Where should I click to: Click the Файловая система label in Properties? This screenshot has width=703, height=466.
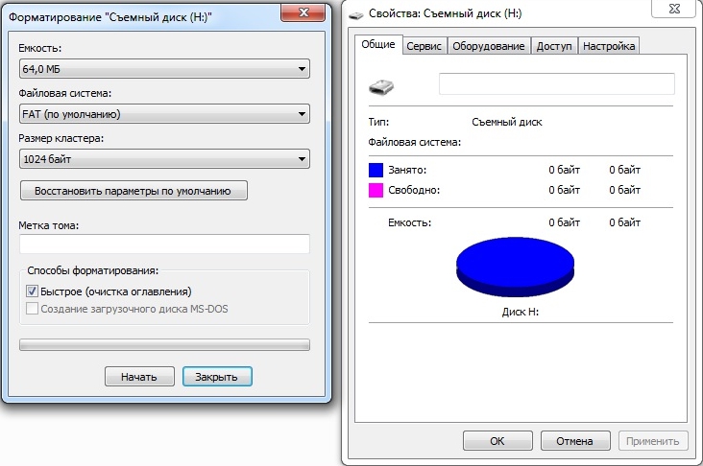(414, 142)
